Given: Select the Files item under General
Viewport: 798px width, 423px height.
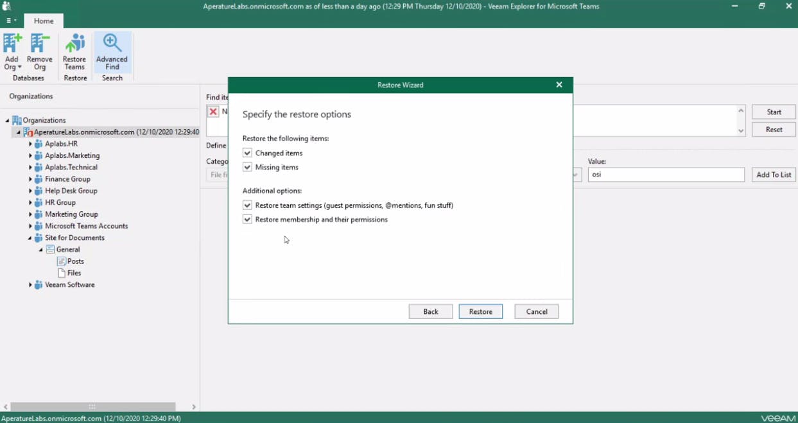Looking at the screenshot, I should [x=74, y=273].
